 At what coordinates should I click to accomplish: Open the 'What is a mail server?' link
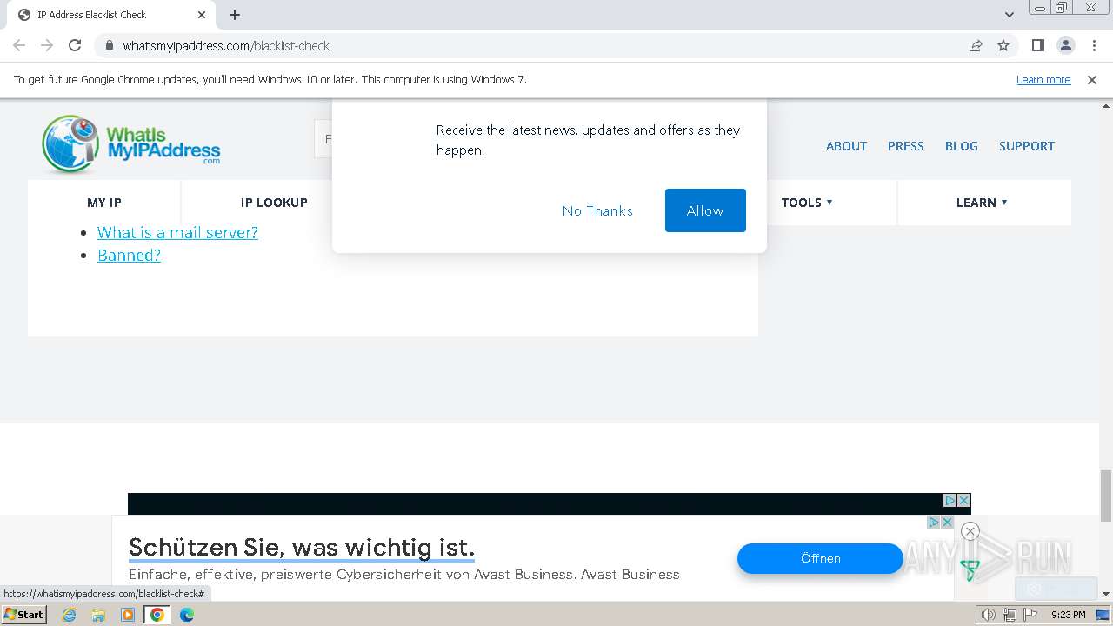click(x=177, y=232)
